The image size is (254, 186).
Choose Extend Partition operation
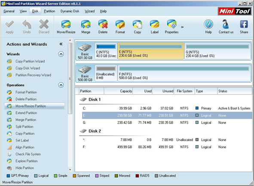click(x=26, y=113)
